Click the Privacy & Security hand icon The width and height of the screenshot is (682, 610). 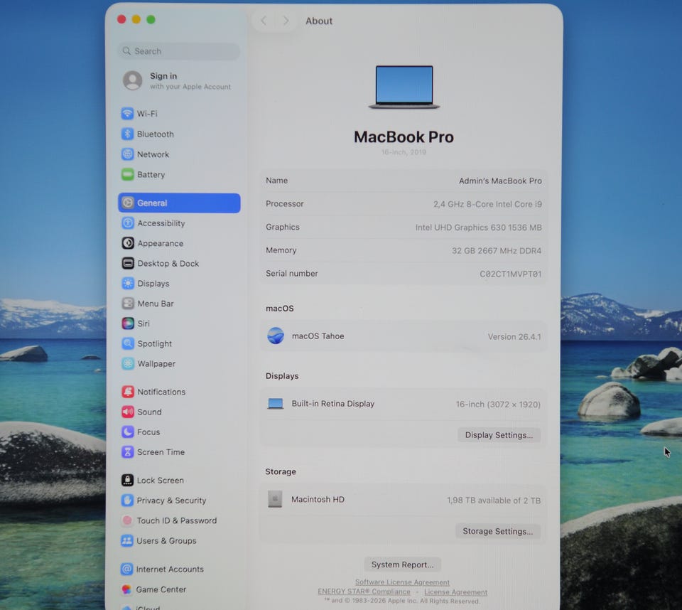127,501
